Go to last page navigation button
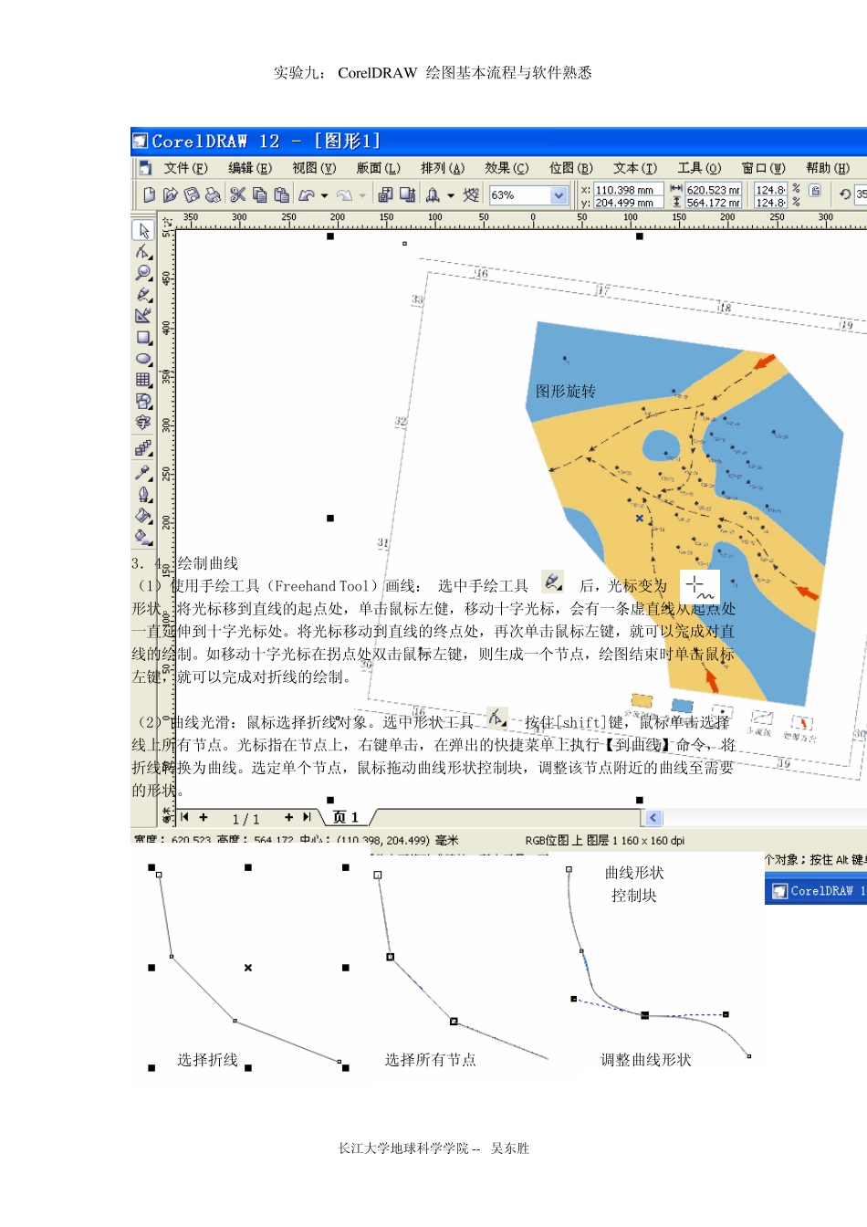867x1227 pixels. 307,818
